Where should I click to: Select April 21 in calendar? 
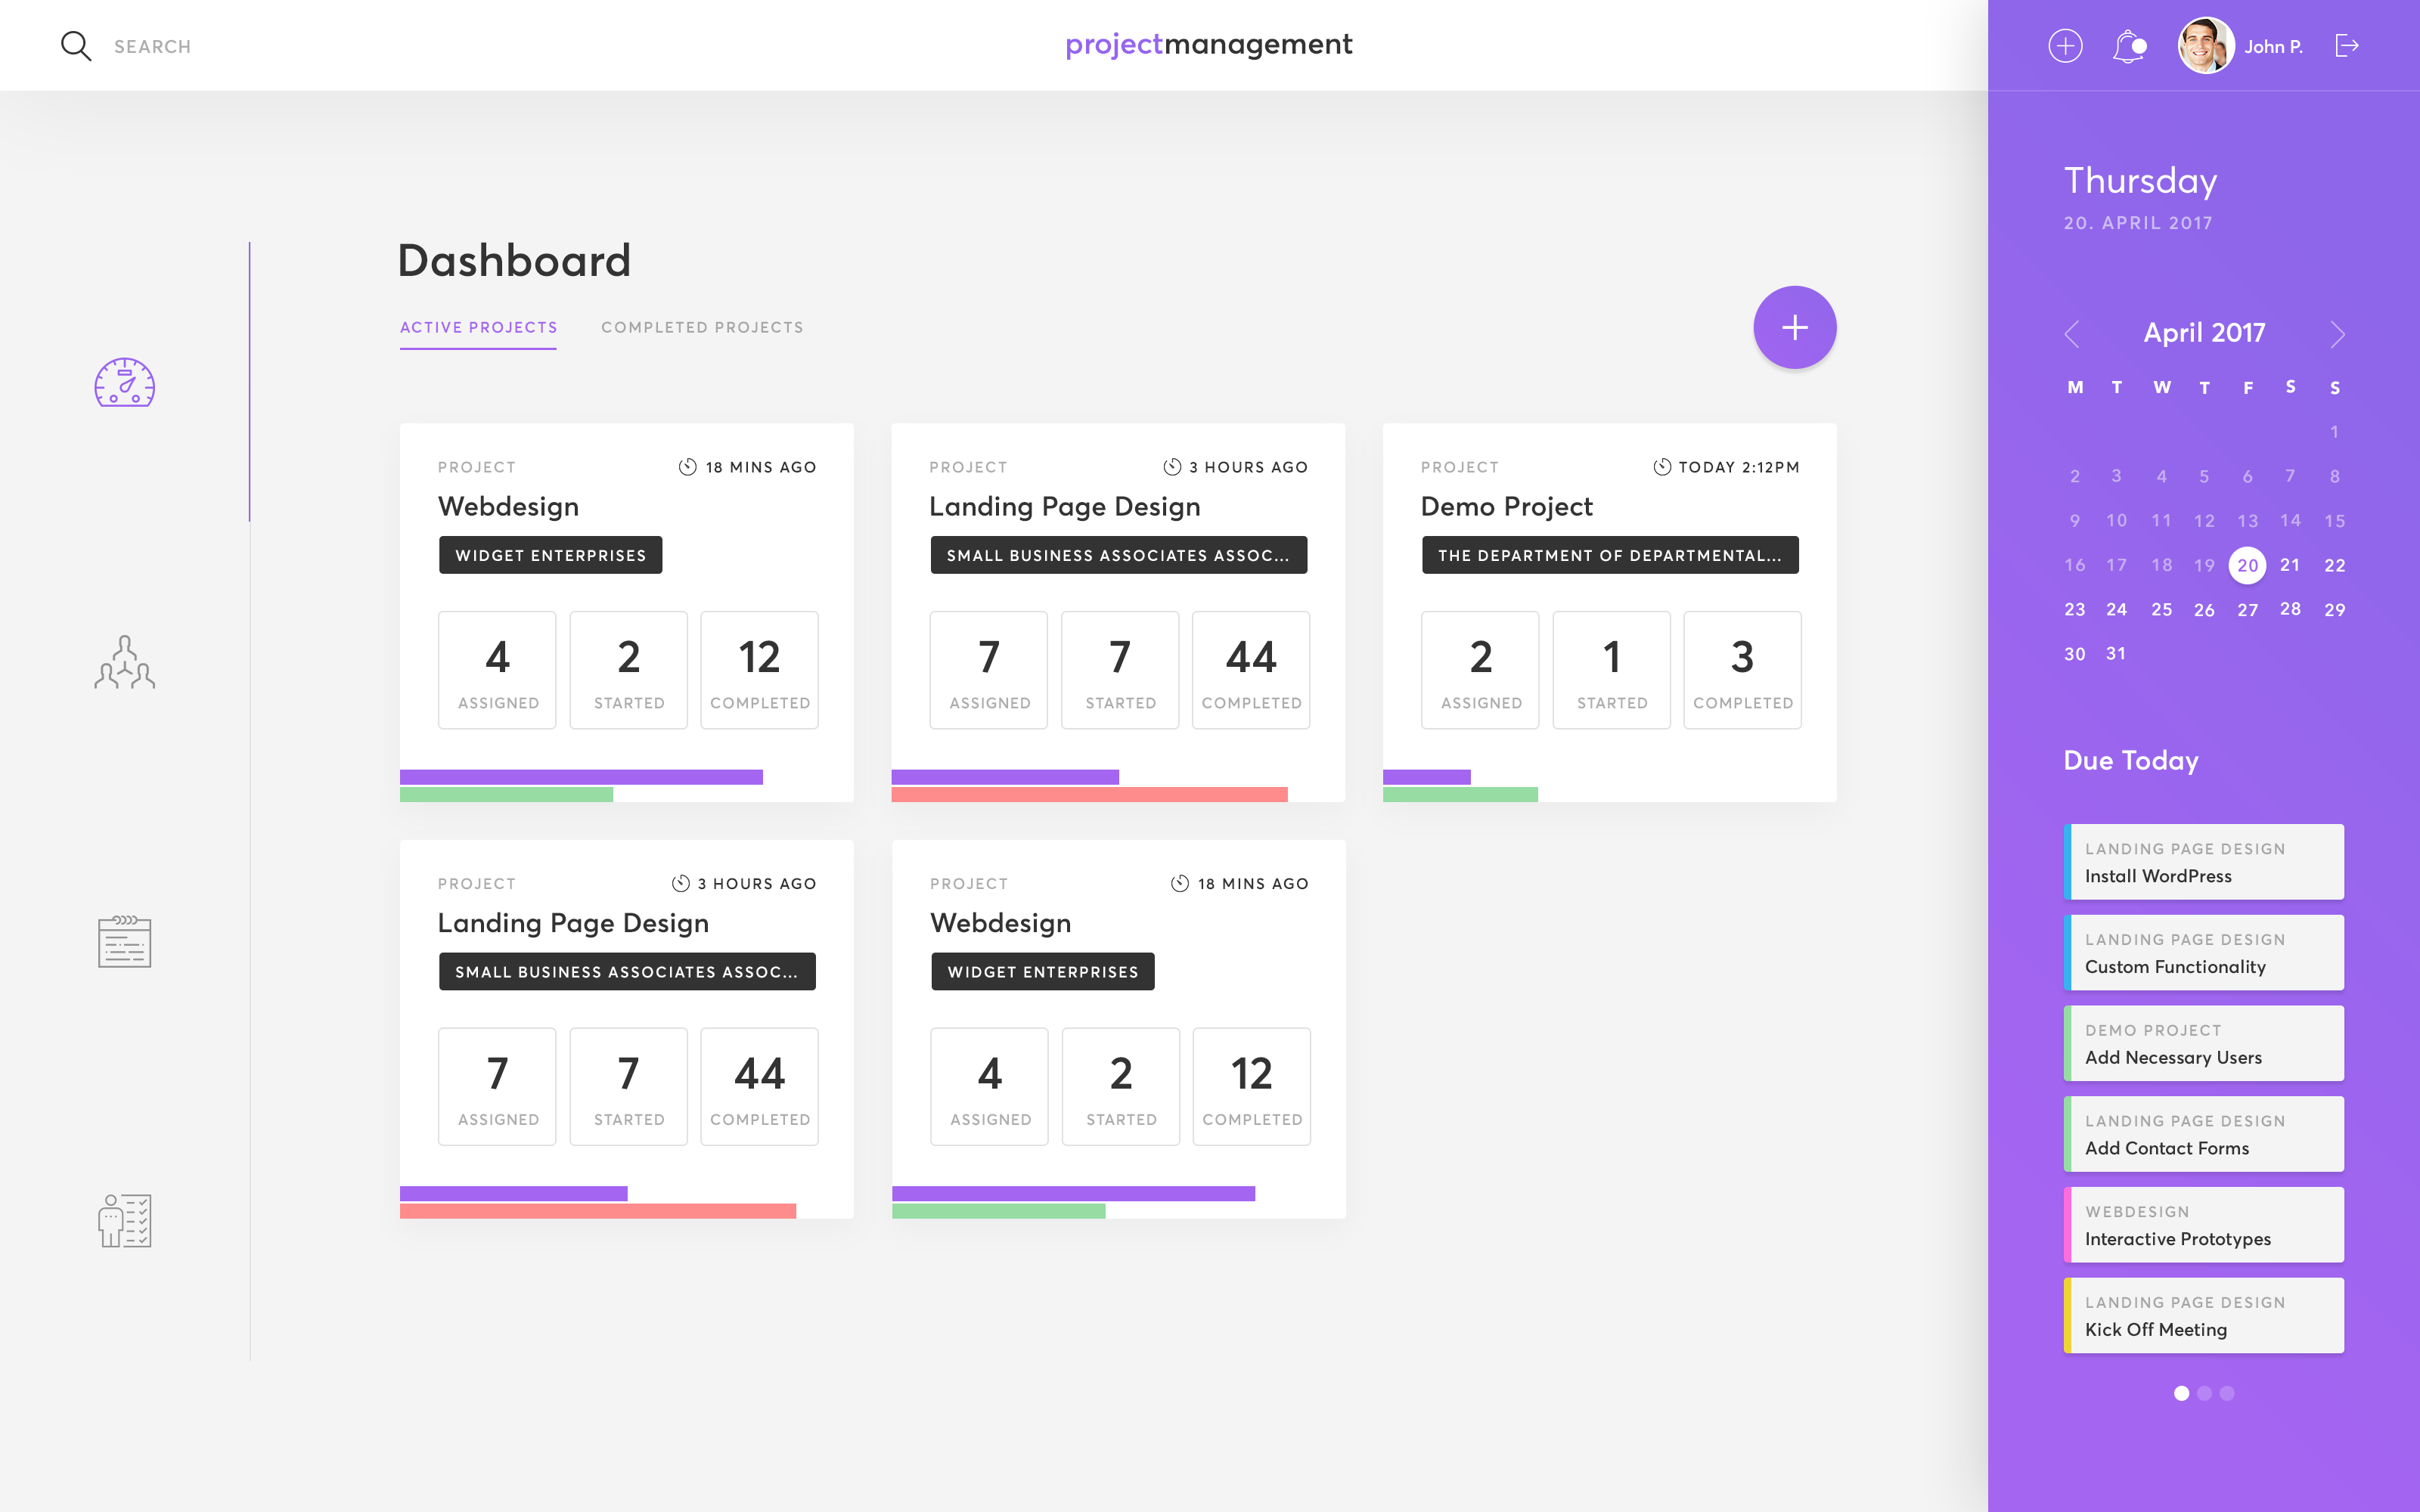pos(2290,565)
